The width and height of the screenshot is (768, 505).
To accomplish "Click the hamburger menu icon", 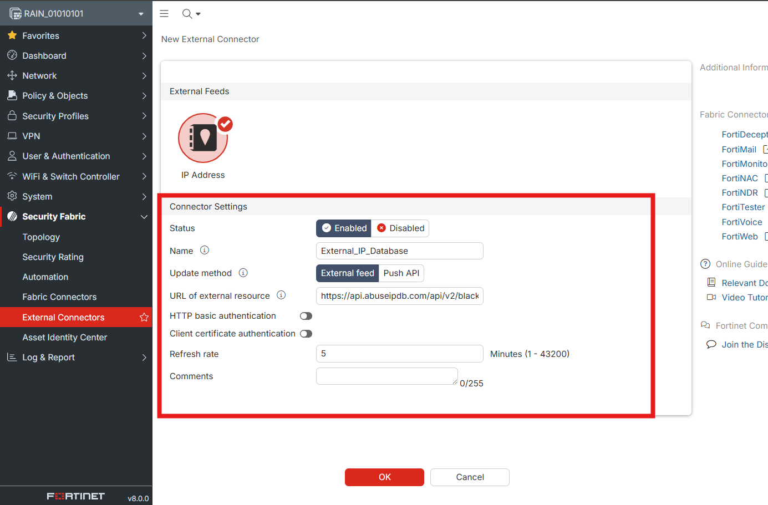I will pyautogui.click(x=164, y=13).
